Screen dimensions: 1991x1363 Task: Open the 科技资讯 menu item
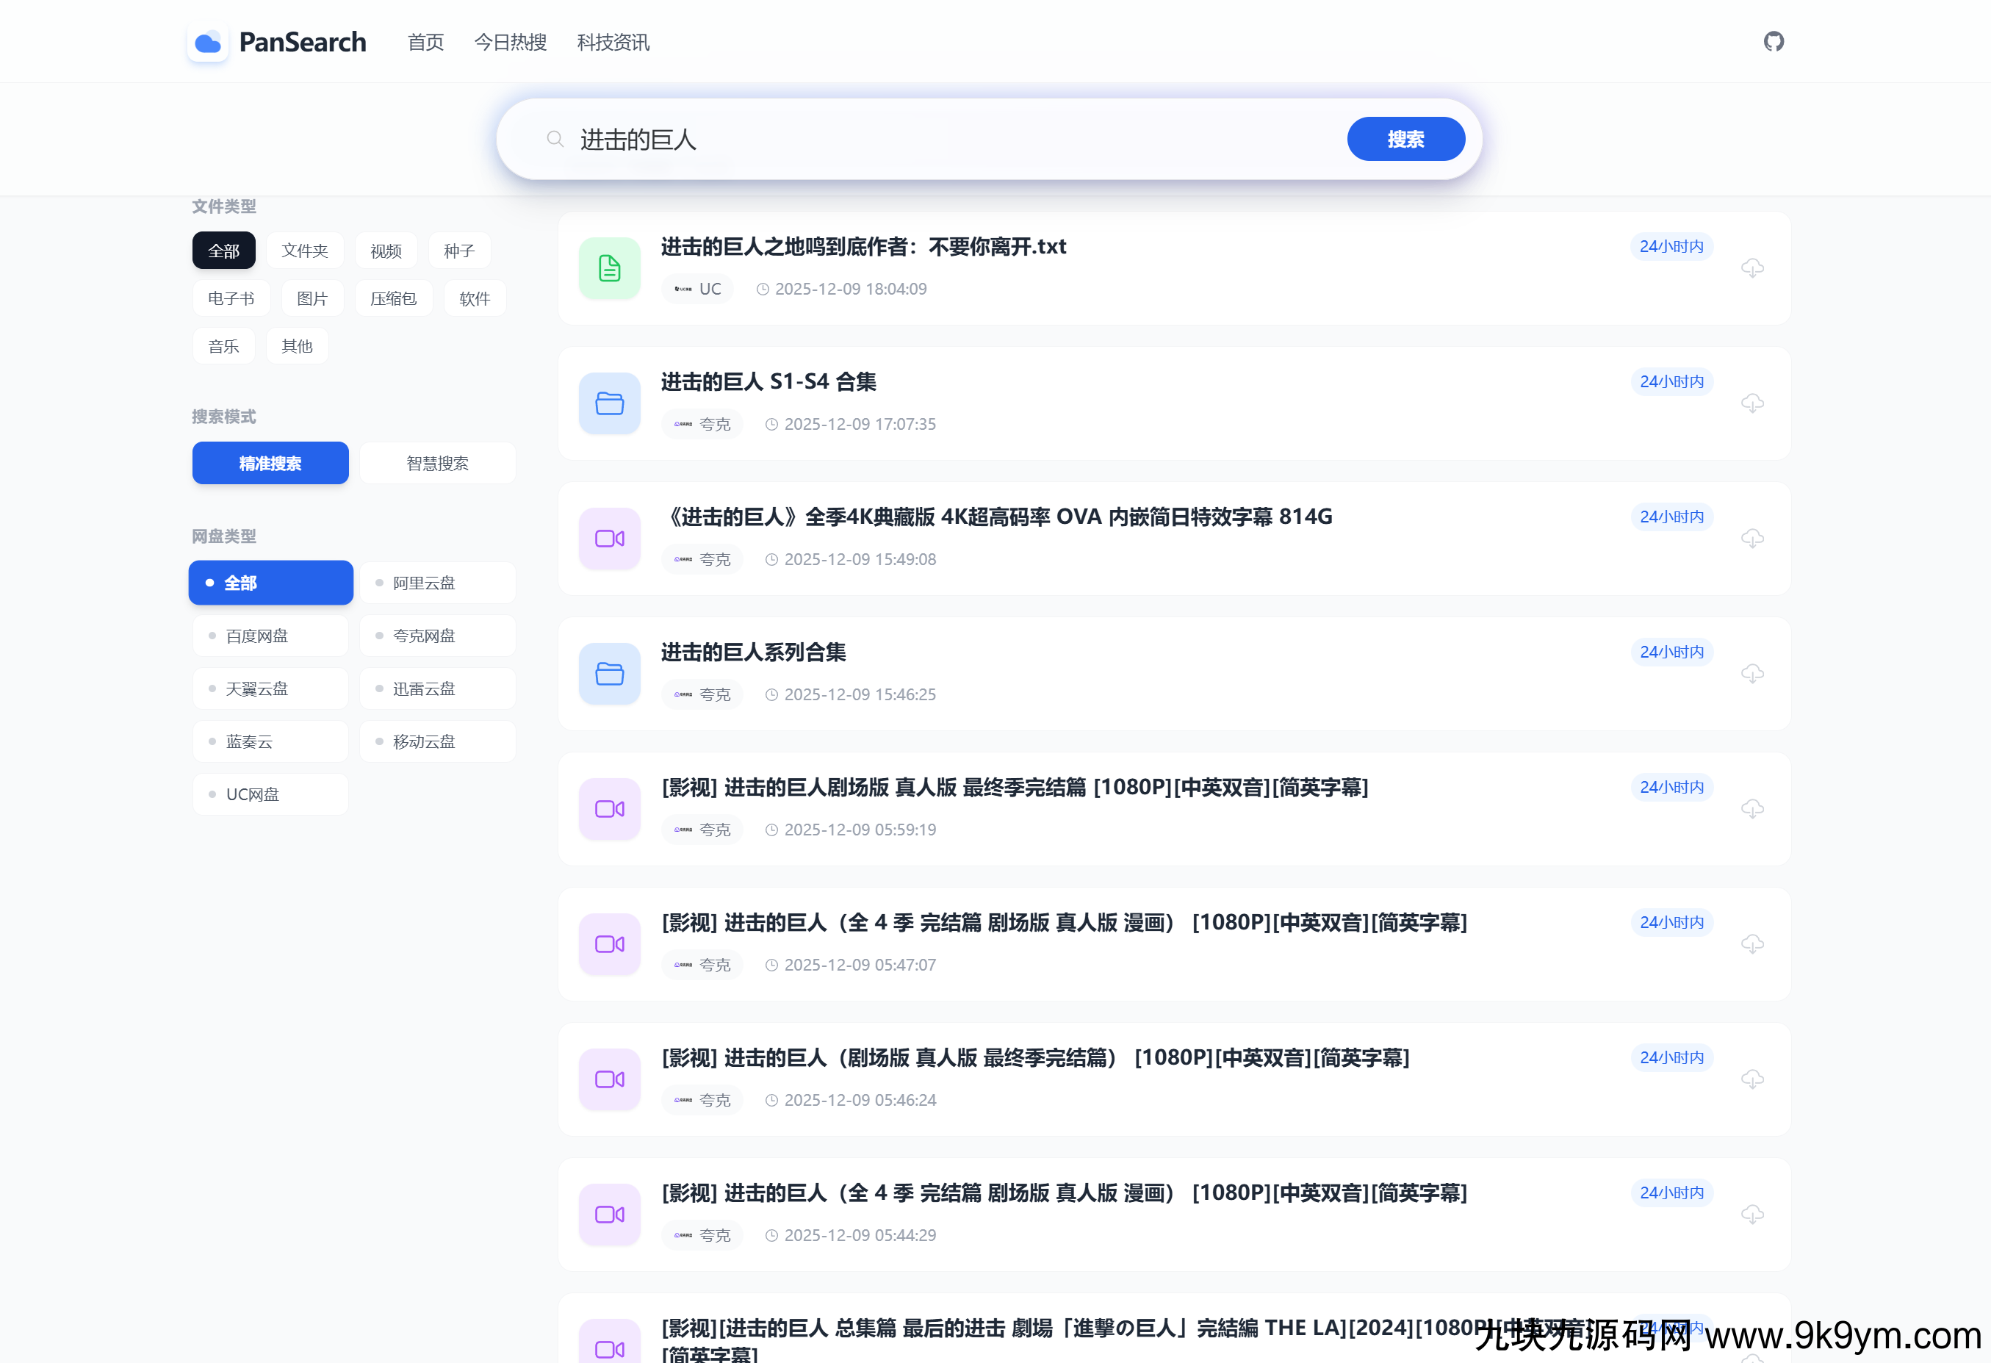(612, 43)
